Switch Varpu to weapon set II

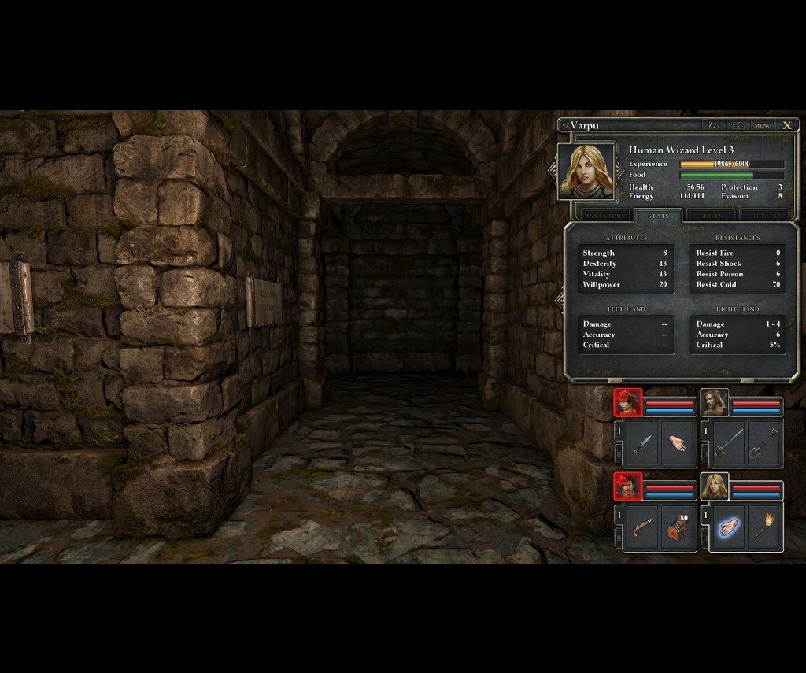click(705, 538)
